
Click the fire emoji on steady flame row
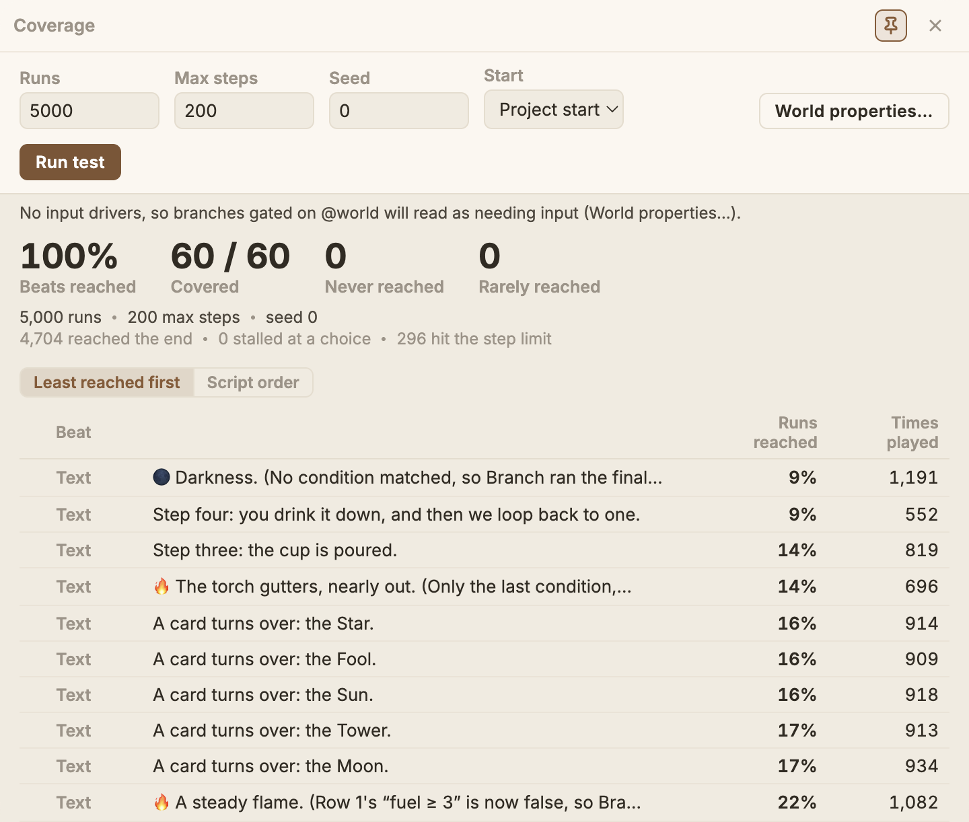161,802
